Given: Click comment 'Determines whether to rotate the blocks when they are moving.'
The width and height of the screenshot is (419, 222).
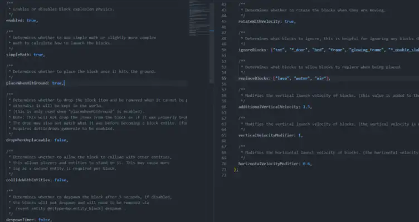Looking at the screenshot, I should [x=315, y=10].
